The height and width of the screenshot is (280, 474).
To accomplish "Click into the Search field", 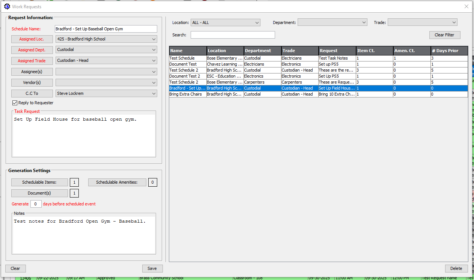I will click(x=233, y=35).
